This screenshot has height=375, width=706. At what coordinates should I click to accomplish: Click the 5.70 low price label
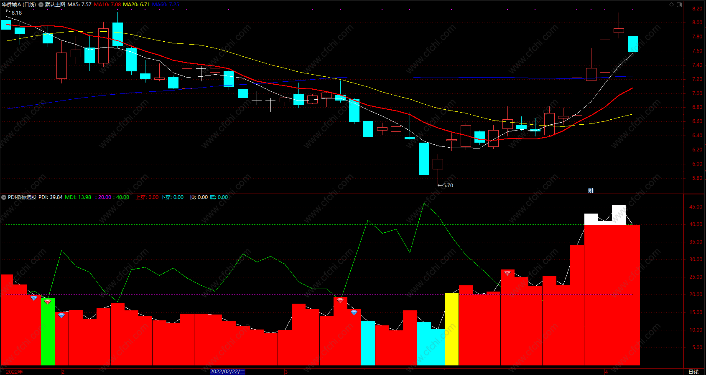tap(448, 186)
